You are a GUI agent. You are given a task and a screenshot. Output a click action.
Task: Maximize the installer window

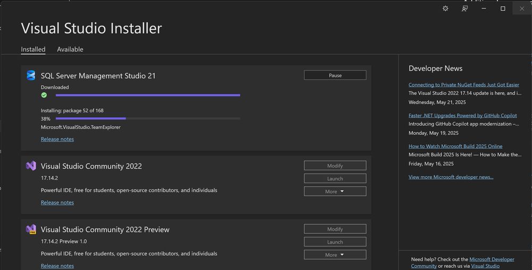pos(503,9)
